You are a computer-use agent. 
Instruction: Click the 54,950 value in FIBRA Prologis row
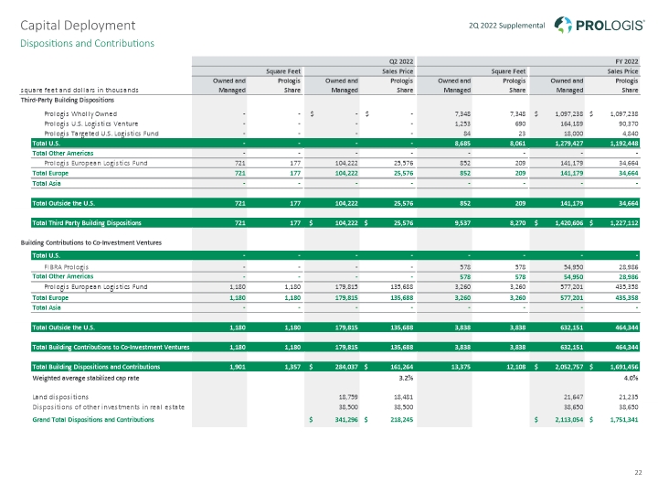573,267
